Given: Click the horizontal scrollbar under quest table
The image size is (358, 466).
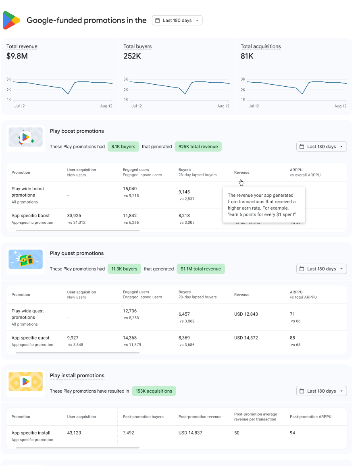Looking at the screenshot, I should (77, 353).
